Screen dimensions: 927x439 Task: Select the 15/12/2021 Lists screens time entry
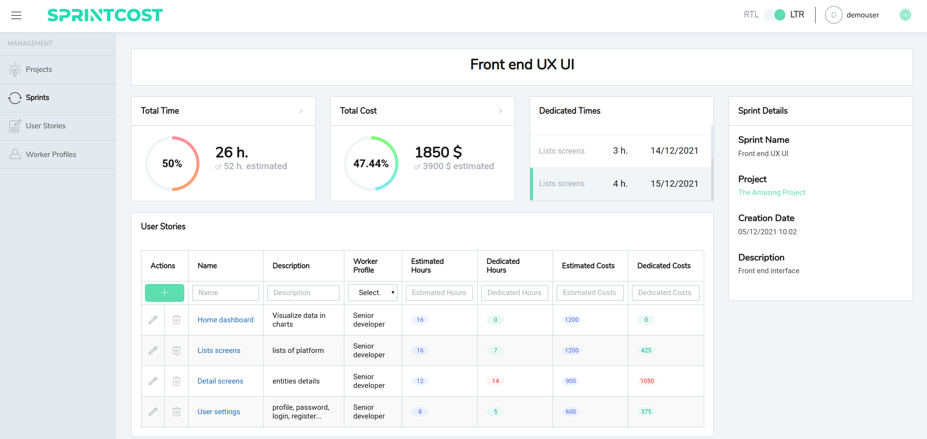[x=621, y=184]
